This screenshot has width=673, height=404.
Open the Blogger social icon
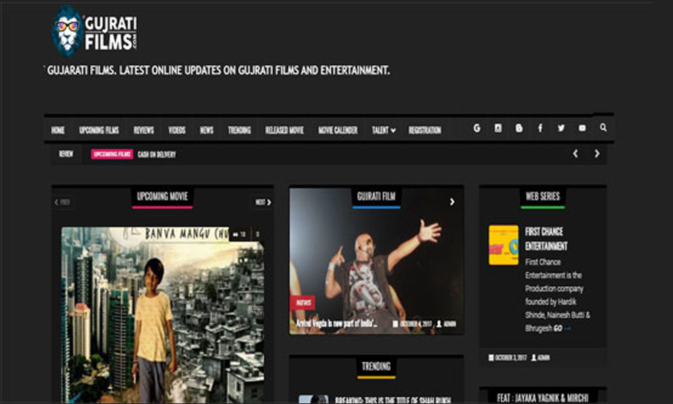click(x=519, y=129)
